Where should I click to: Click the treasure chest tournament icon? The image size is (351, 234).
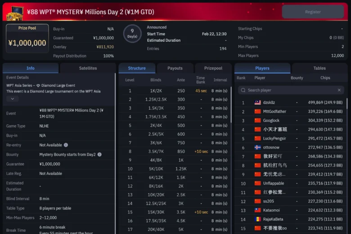(14, 13)
